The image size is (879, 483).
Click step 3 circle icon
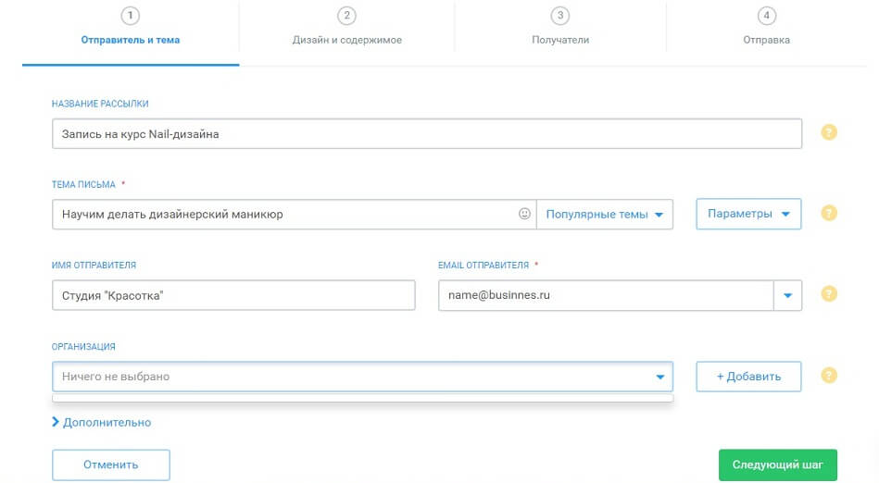559,16
